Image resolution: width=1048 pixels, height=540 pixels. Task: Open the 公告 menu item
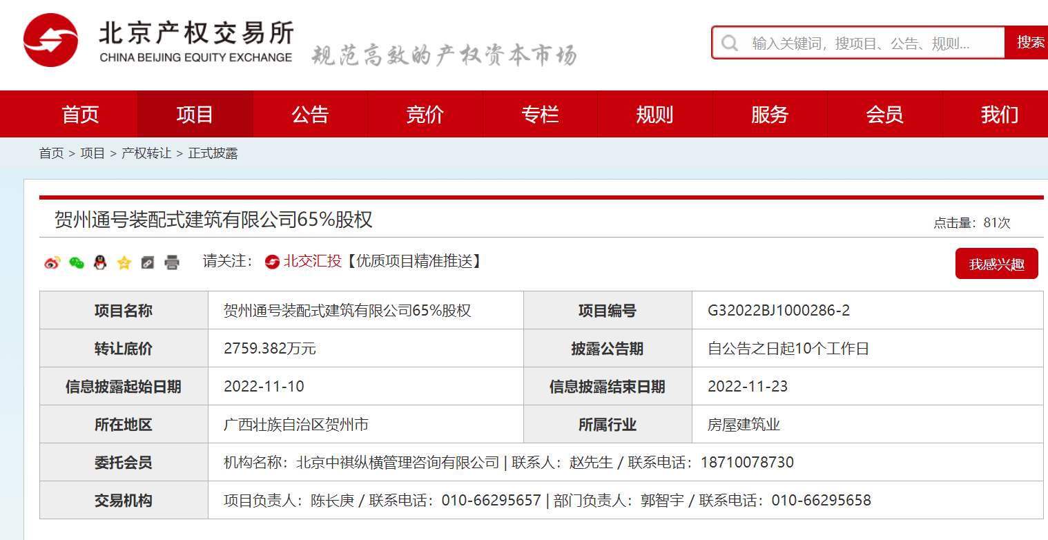(310, 114)
